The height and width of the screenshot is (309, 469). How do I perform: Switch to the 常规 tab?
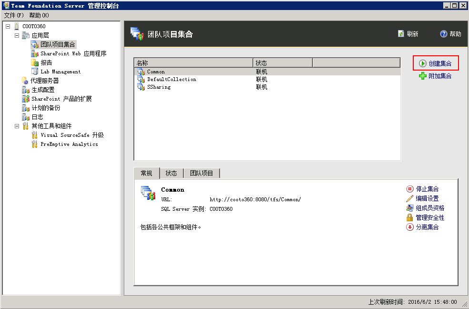pos(147,173)
